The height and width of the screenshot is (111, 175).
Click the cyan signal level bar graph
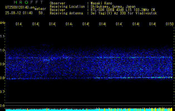pos(89,110)
